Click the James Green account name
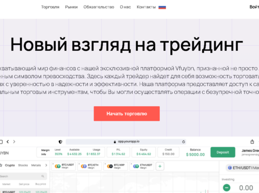The height and width of the screenshot is (193, 259). (x=250, y=151)
